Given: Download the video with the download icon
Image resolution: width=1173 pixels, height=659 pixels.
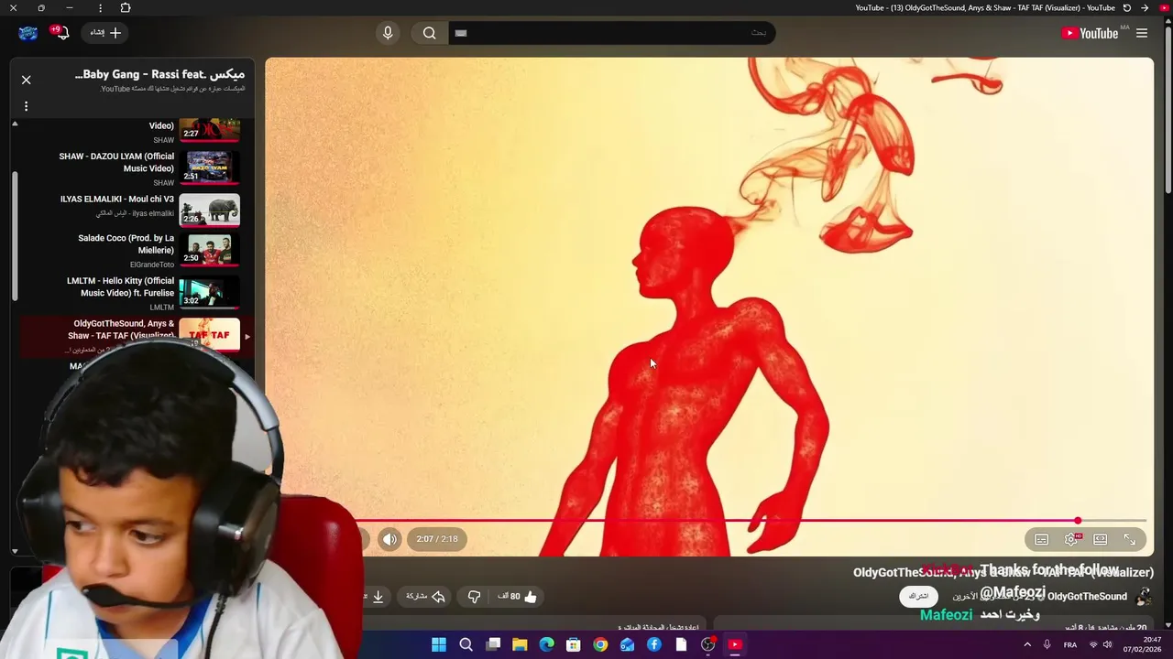Looking at the screenshot, I should point(378,597).
